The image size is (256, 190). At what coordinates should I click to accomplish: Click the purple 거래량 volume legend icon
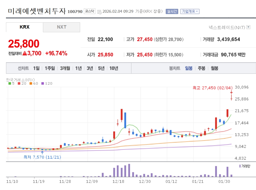(240, 166)
